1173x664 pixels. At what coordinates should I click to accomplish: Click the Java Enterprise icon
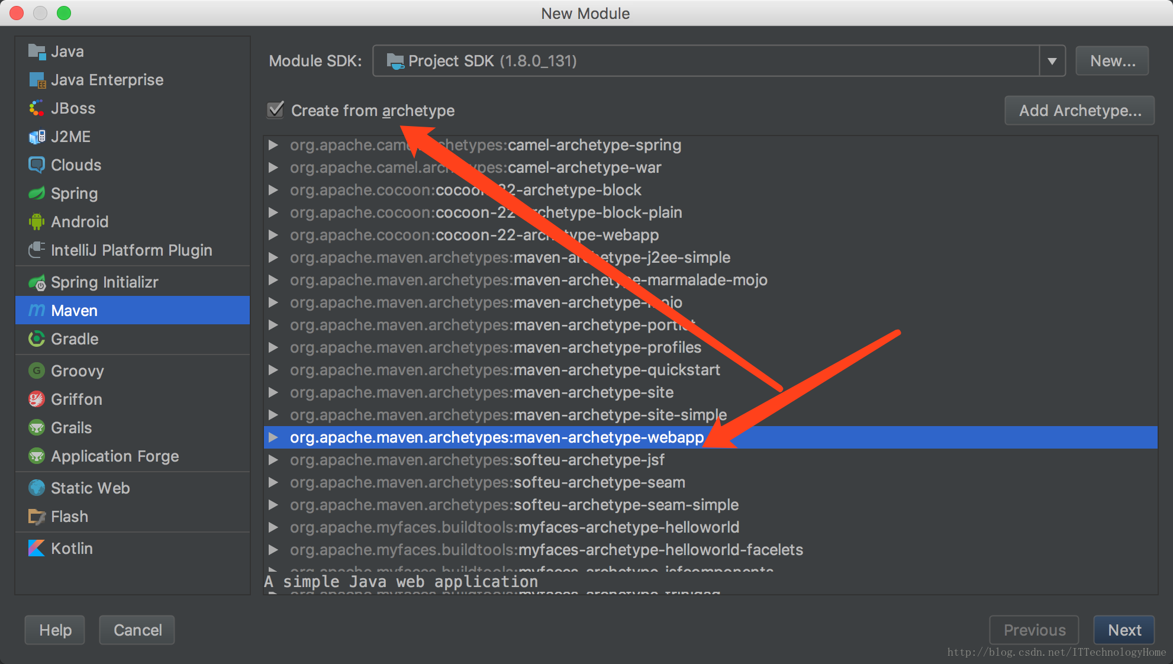click(x=37, y=80)
